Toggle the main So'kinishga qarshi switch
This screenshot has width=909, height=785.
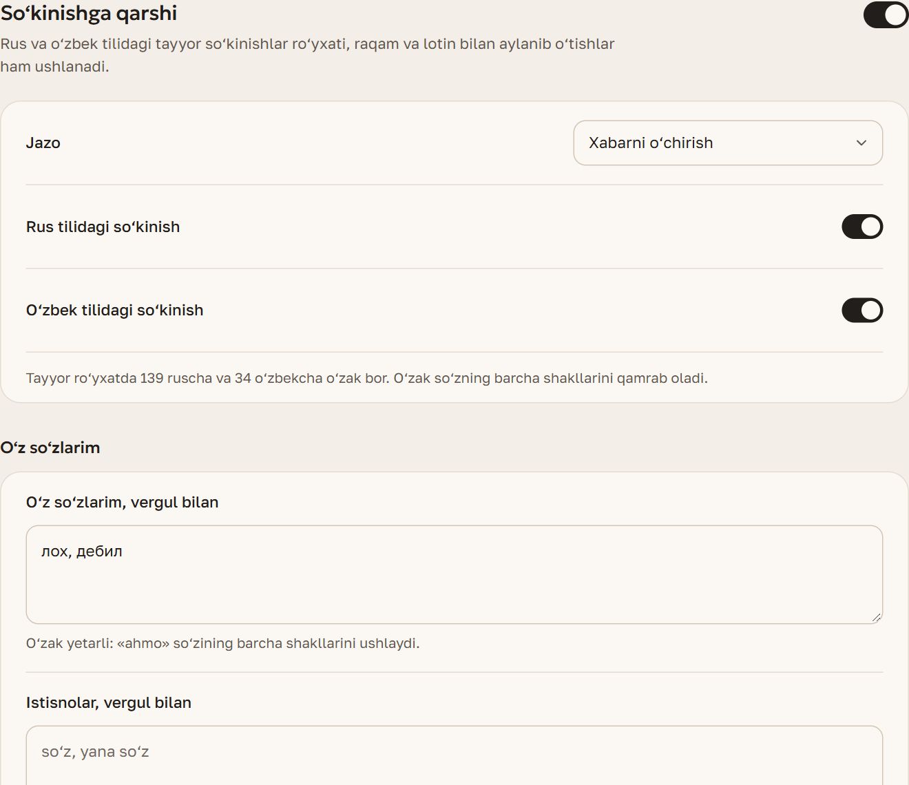pyautogui.click(x=886, y=15)
